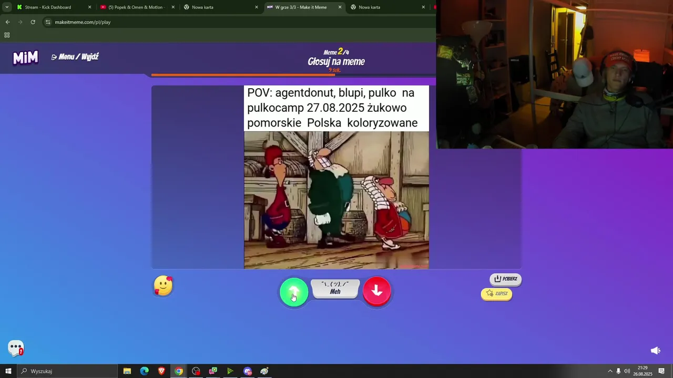
Task: Open File Explorer from taskbar
Action: 127,371
